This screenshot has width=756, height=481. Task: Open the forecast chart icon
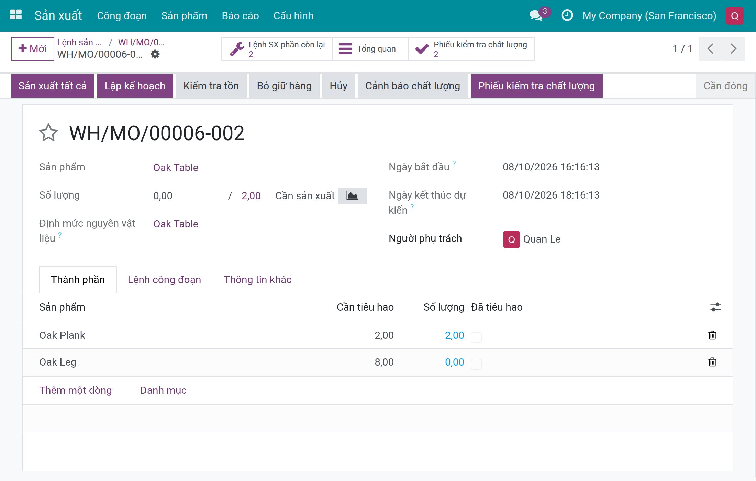point(352,196)
